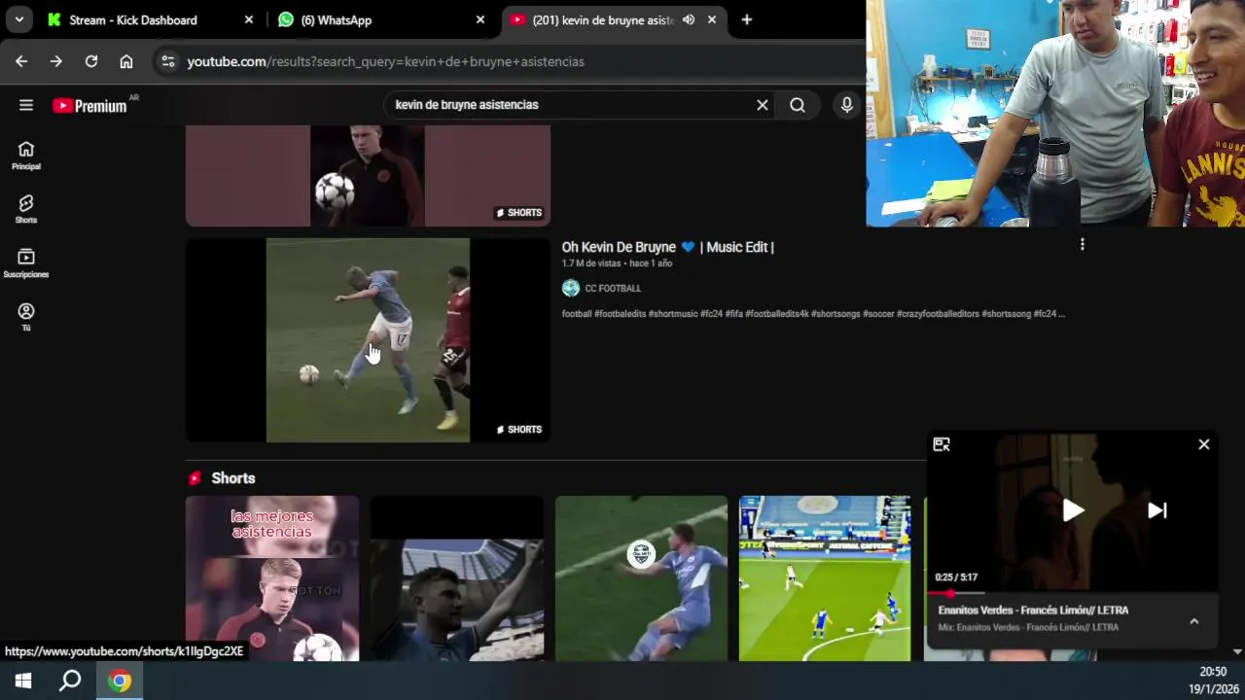
Task: Go forward in browser history
Action: 56,61
